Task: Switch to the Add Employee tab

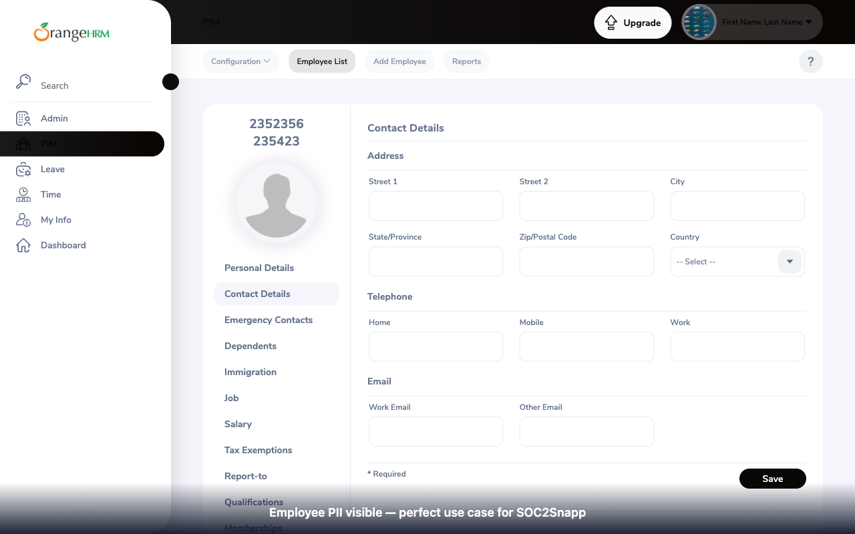Action: (399, 61)
